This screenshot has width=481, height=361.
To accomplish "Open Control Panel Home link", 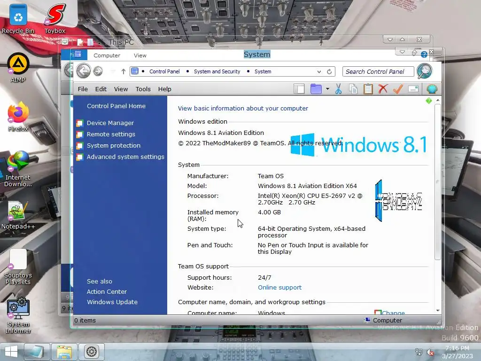I will coord(116,106).
